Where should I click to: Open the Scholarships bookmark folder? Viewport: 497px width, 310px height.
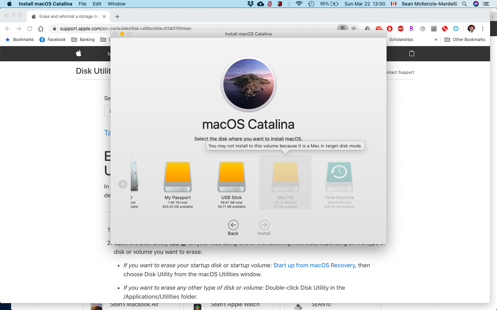click(x=401, y=40)
